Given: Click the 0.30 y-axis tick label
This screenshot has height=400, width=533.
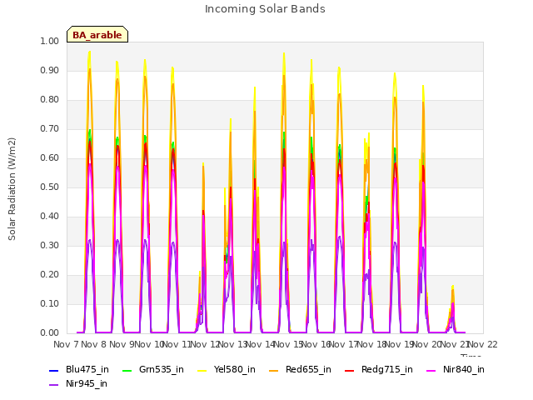Looking at the screenshot, I should (x=50, y=246).
